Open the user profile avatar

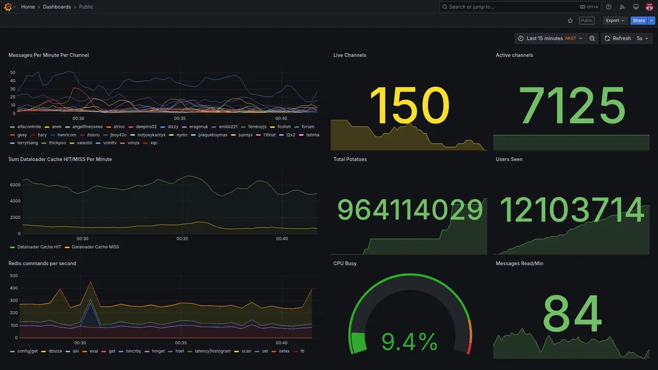(649, 7)
